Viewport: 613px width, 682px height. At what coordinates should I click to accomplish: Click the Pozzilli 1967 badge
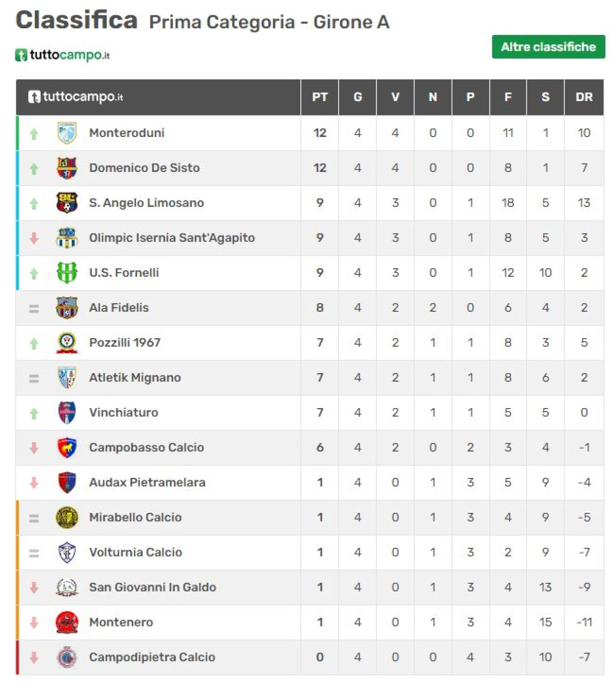click(x=67, y=342)
